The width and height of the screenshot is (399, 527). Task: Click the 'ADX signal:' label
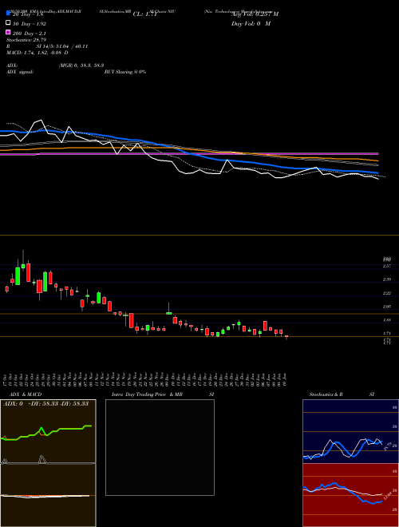(20, 72)
